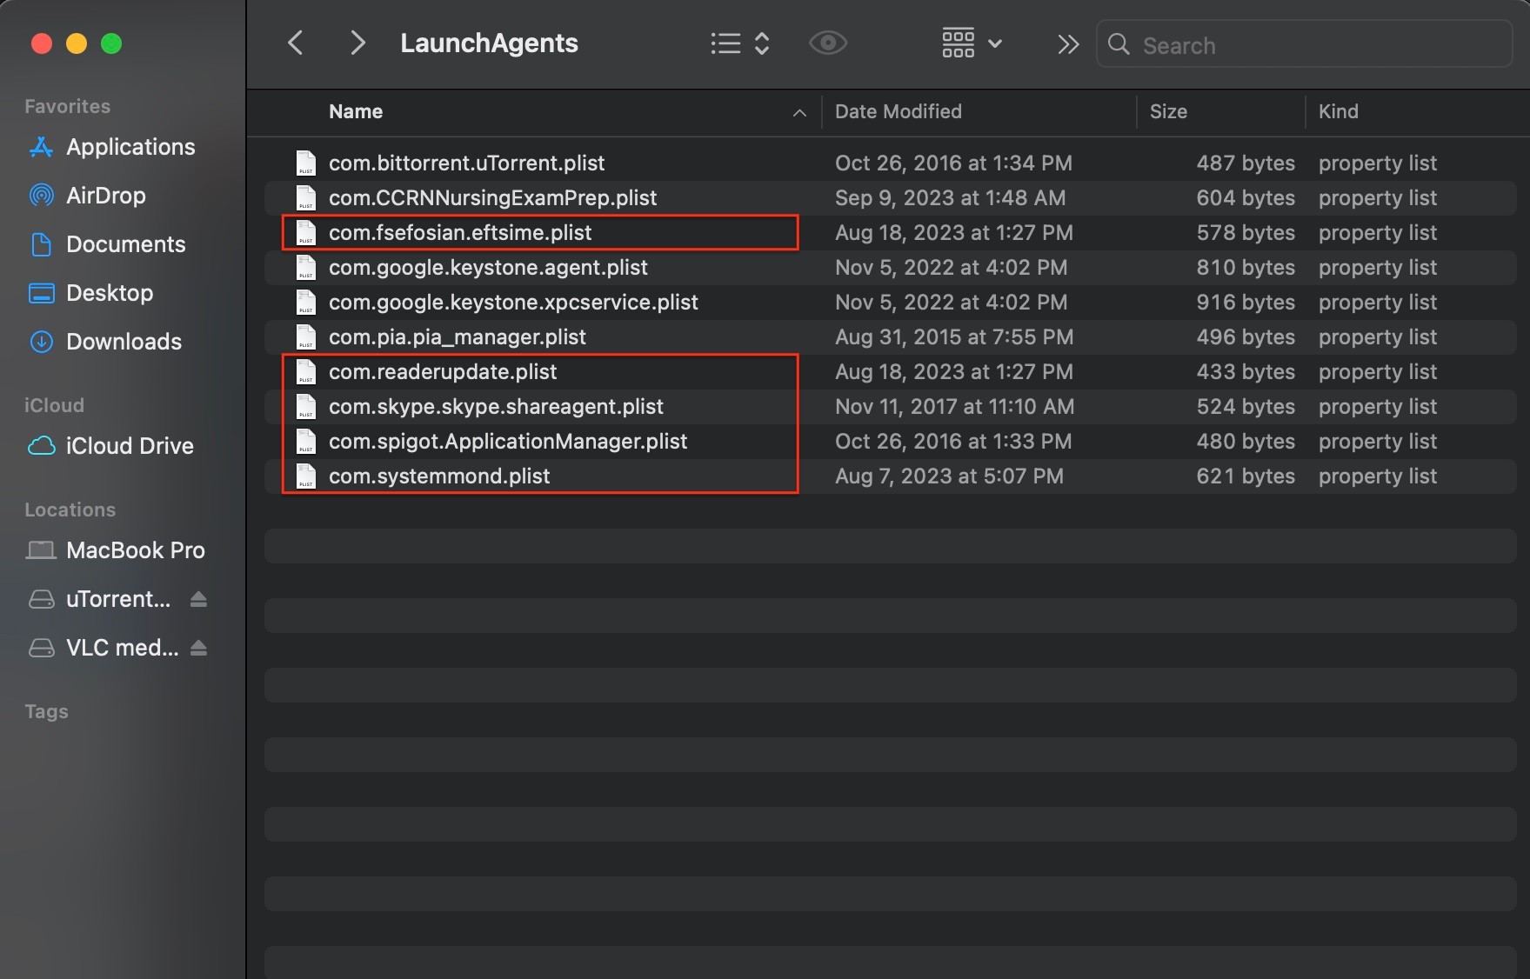Click the Search field
This screenshot has height=979, width=1530.
pyautogui.click(x=1304, y=44)
